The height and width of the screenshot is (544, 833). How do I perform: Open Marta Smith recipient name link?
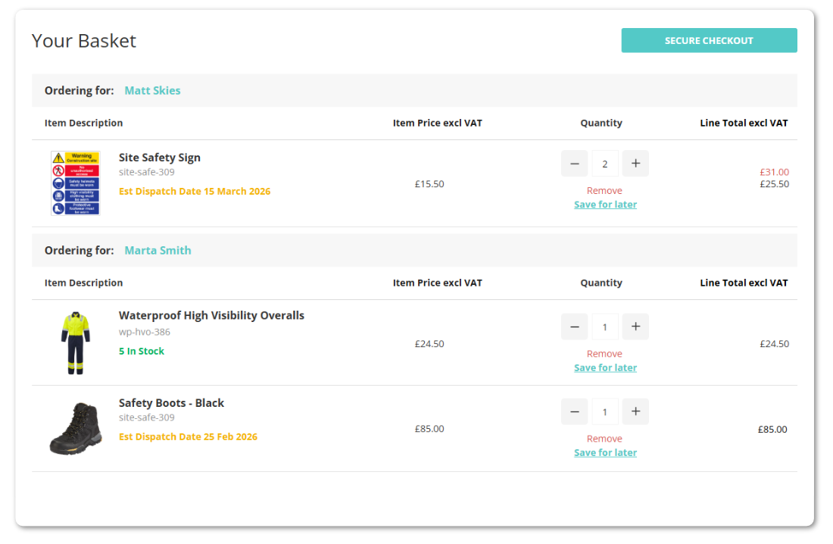pyautogui.click(x=158, y=250)
